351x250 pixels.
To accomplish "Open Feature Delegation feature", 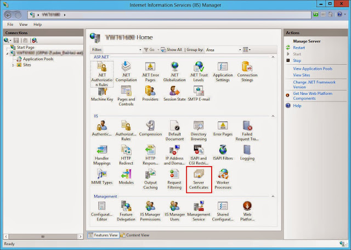I will click(x=126, y=211).
